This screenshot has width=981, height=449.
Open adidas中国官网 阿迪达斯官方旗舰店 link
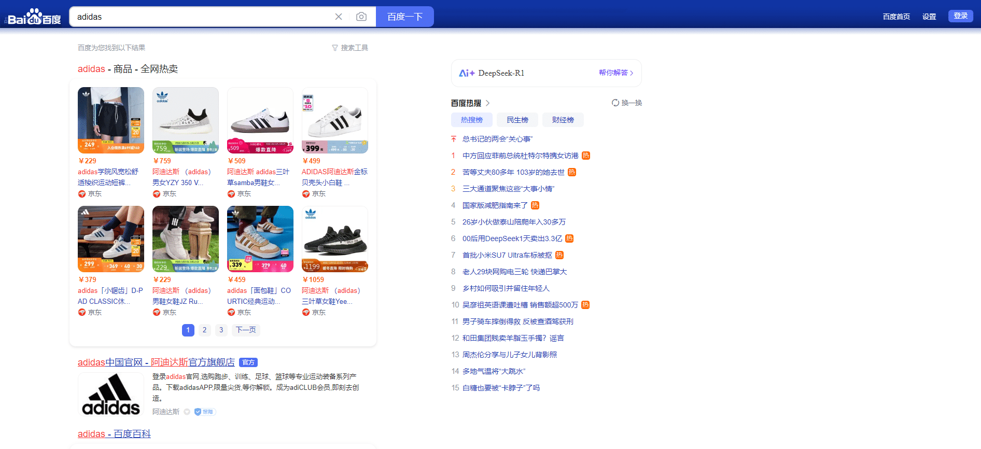[x=156, y=362]
